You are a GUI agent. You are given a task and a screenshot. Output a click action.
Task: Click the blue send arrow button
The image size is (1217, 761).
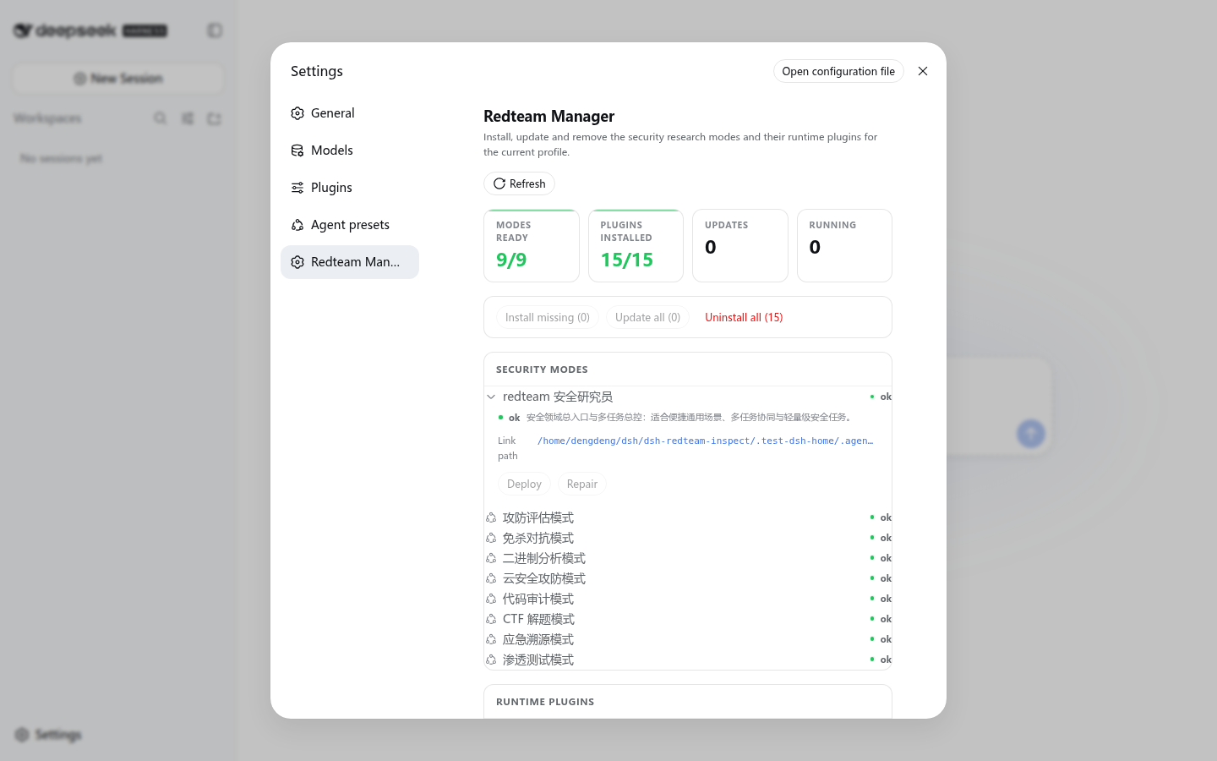(x=1030, y=434)
